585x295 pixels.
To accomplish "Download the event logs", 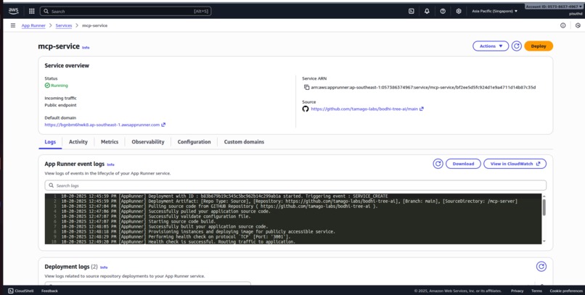I will click(x=463, y=164).
